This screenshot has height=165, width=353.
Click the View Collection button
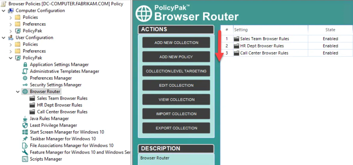coord(176,100)
